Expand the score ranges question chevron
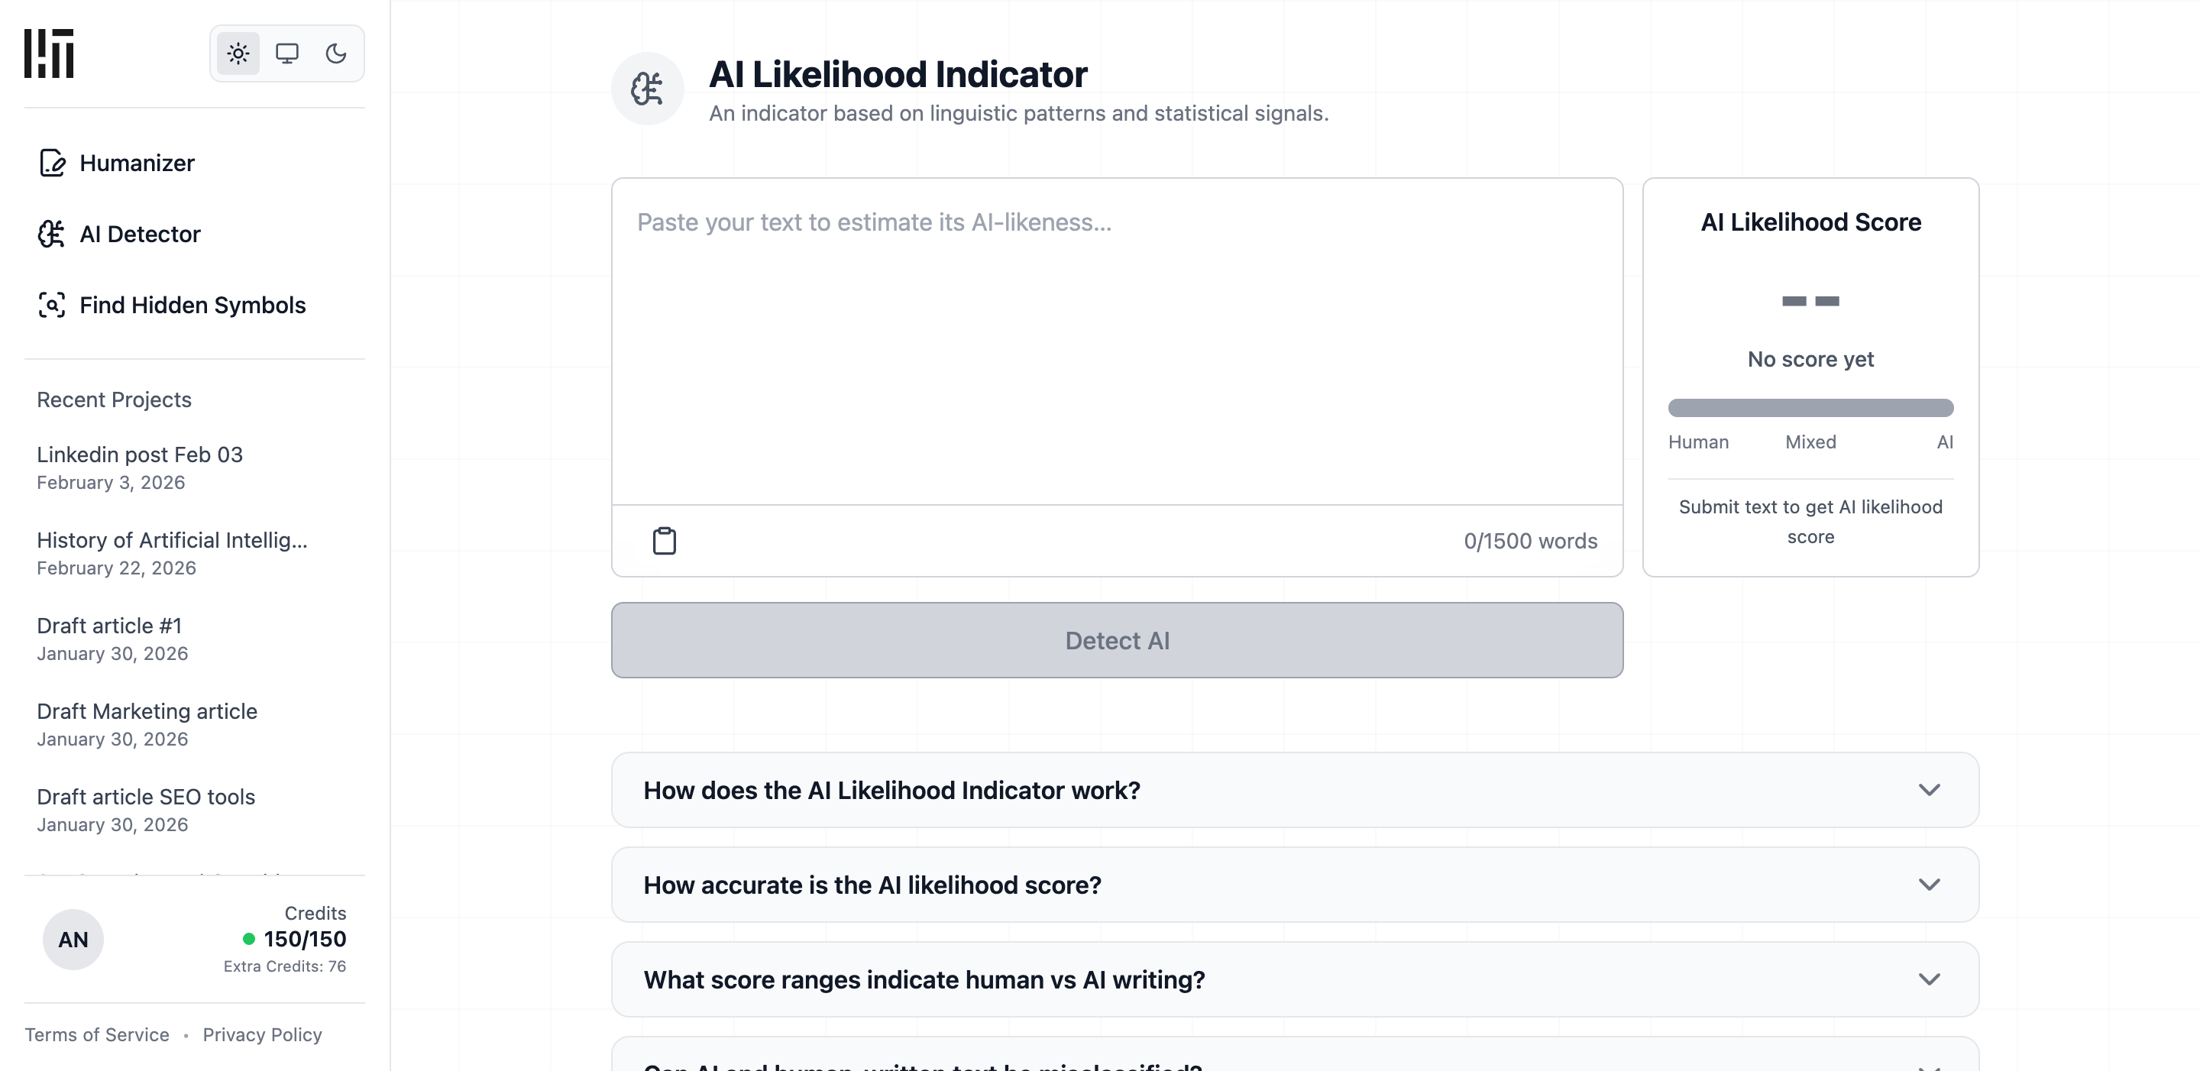 [x=1928, y=979]
